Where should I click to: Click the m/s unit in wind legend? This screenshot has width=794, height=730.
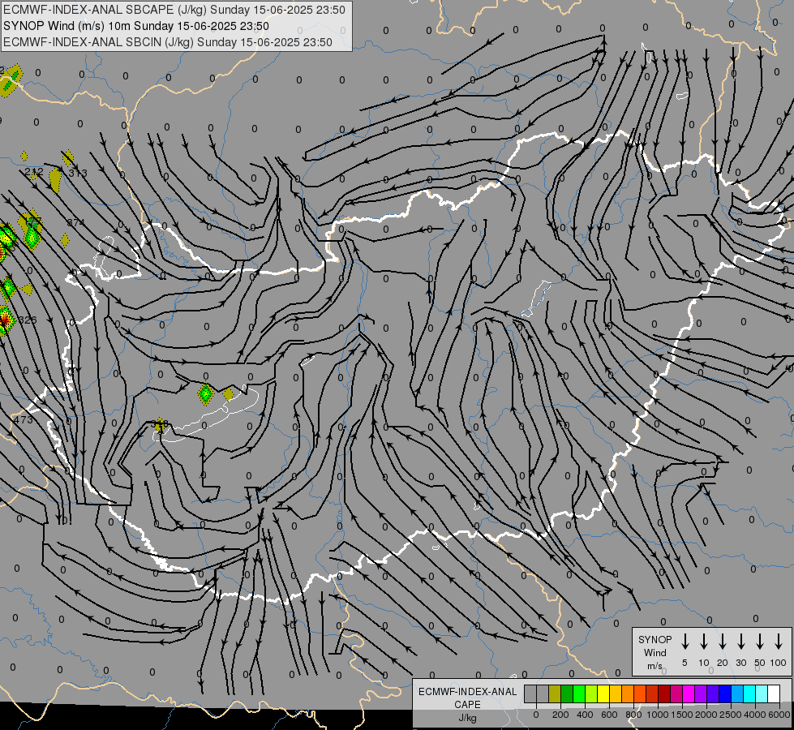click(655, 666)
